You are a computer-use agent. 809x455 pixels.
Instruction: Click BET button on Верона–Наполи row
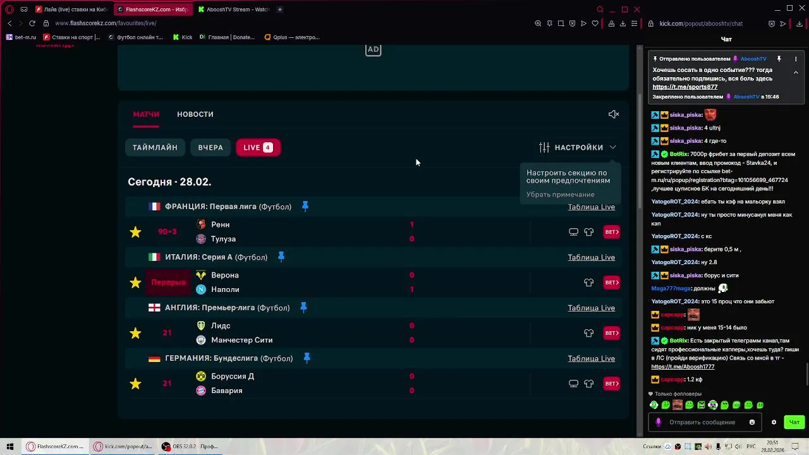[x=612, y=282]
